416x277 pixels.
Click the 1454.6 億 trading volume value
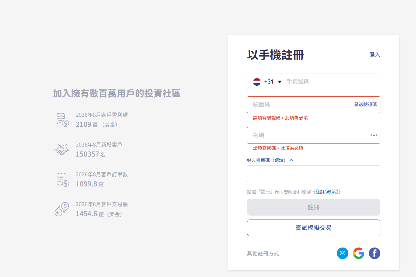tap(90, 214)
